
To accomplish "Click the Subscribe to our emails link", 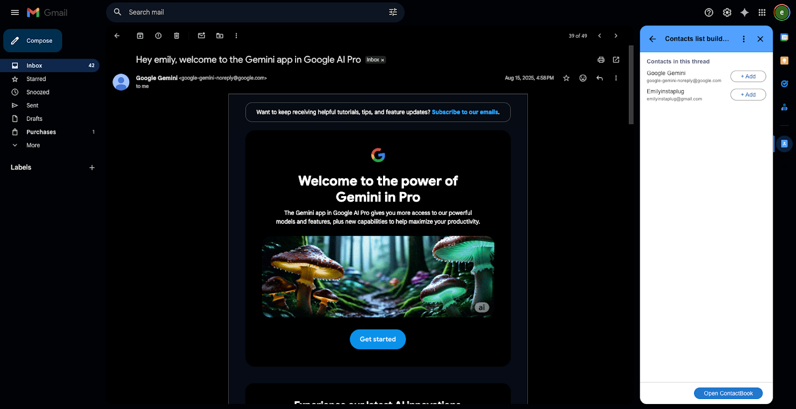I will click(465, 112).
